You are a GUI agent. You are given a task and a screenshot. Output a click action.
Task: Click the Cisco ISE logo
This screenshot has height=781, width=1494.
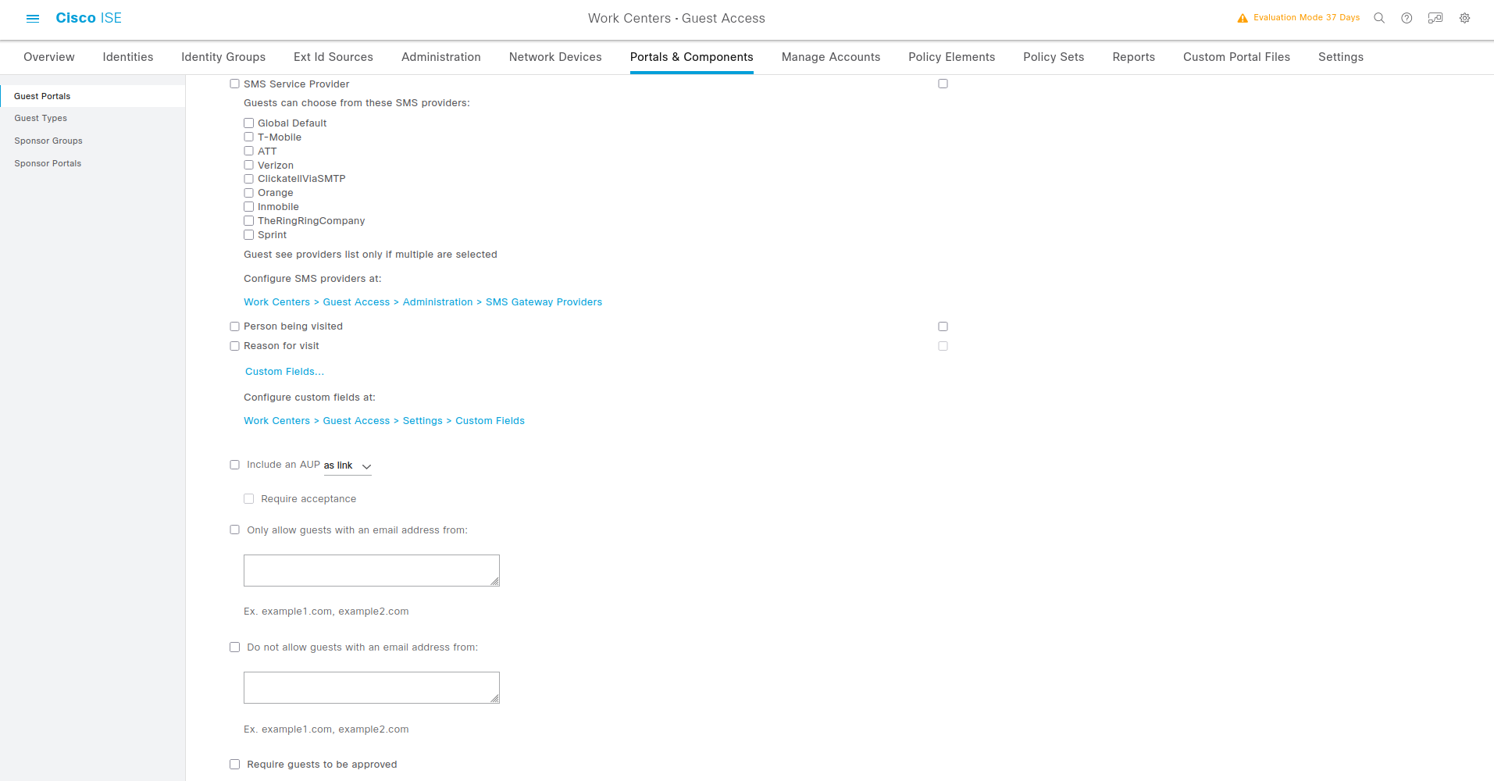pos(89,18)
